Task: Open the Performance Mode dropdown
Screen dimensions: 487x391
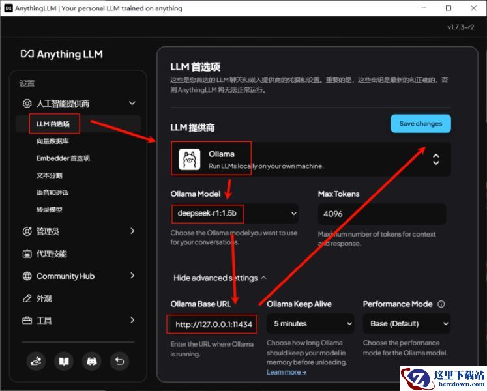Action: tap(406, 323)
